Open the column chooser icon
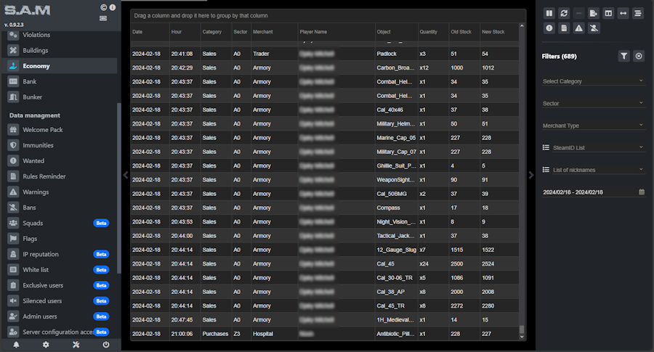Image resolution: width=654 pixels, height=352 pixels. pos(608,13)
